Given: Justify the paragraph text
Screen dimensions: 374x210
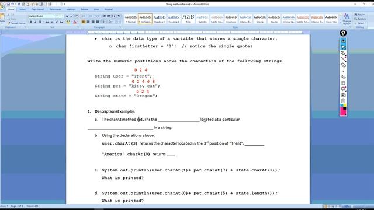Looking at the screenshot, I should click(x=98, y=22).
